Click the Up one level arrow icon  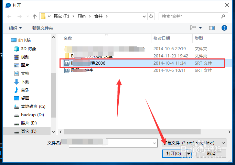click(x=35, y=16)
